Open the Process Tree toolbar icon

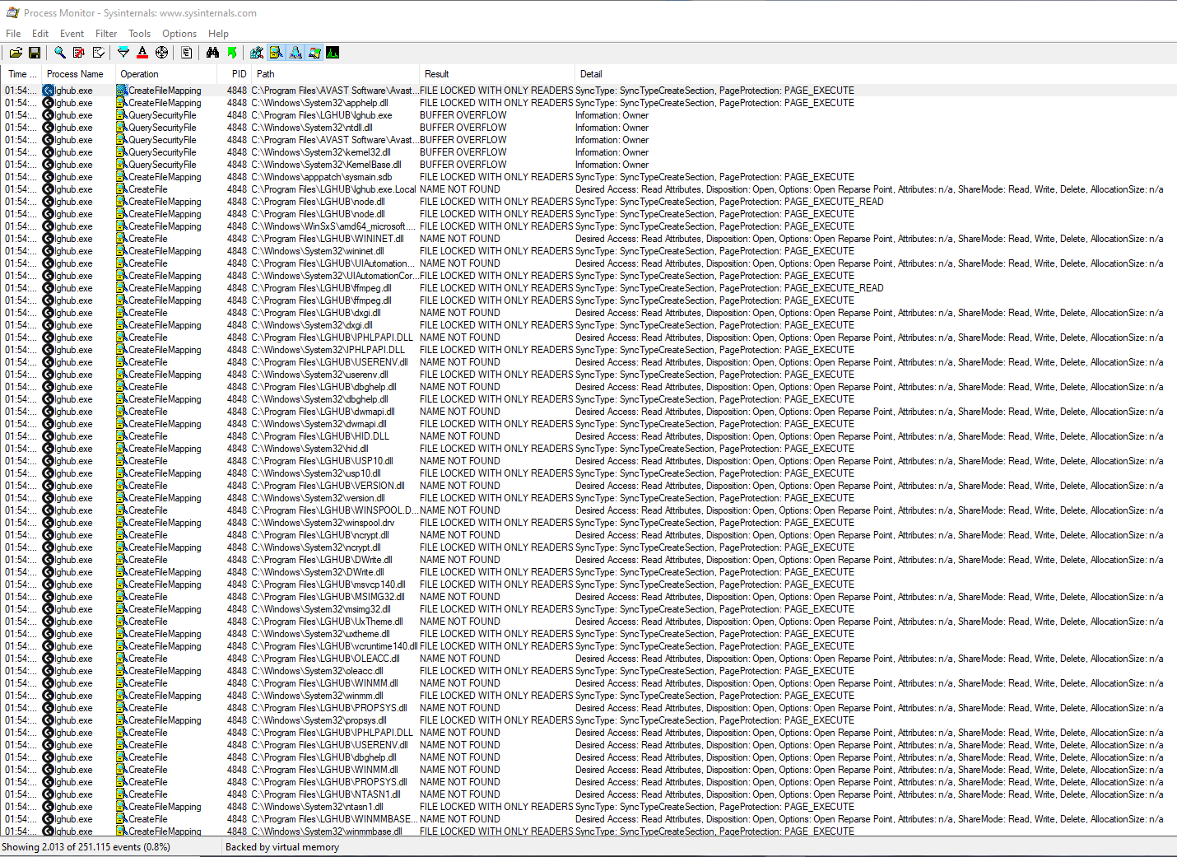point(187,53)
